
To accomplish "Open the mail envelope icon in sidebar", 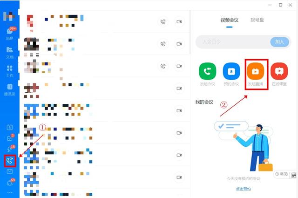I will (10, 171).
